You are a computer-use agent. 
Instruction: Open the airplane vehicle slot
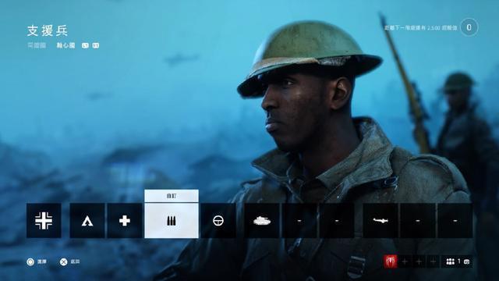click(x=380, y=220)
